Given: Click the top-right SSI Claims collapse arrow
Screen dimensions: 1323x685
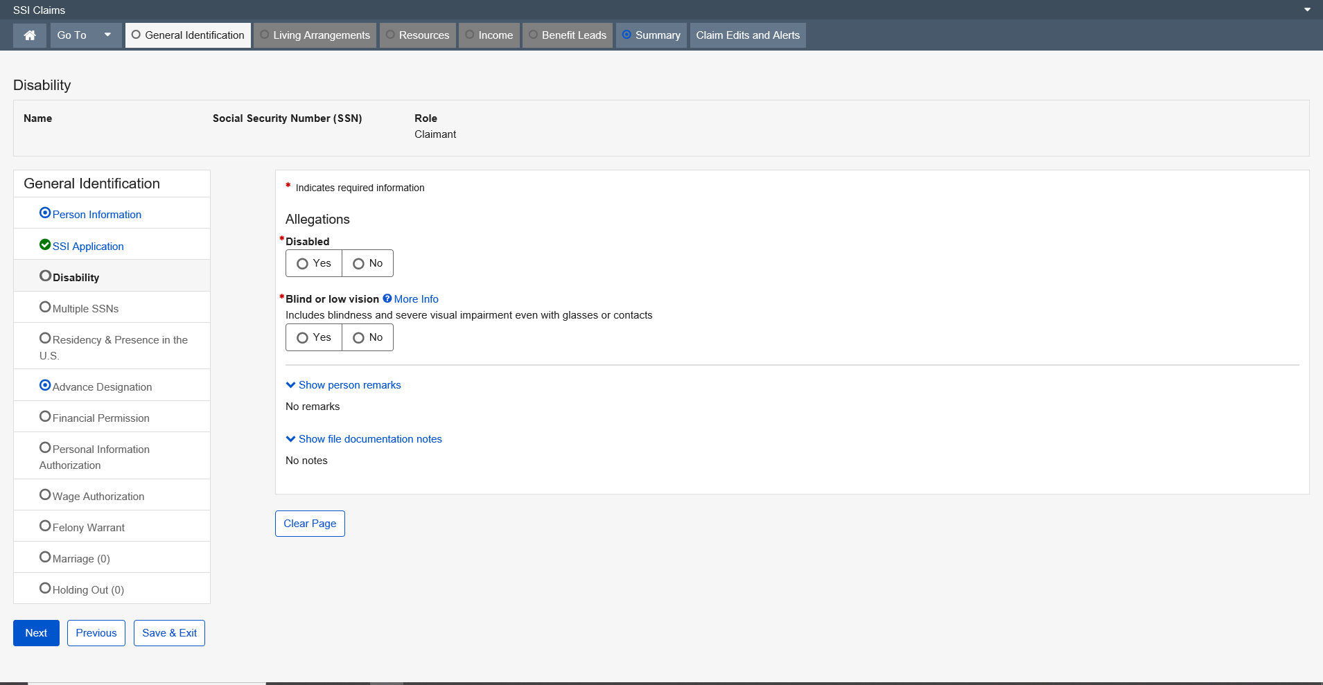Looking at the screenshot, I should point(1307,10).
